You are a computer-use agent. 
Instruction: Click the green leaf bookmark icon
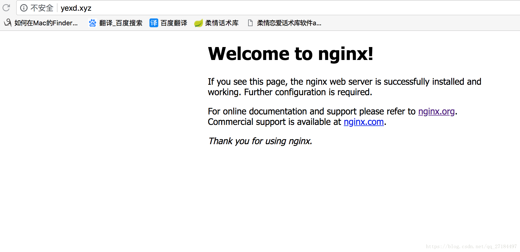coord(199,23)
